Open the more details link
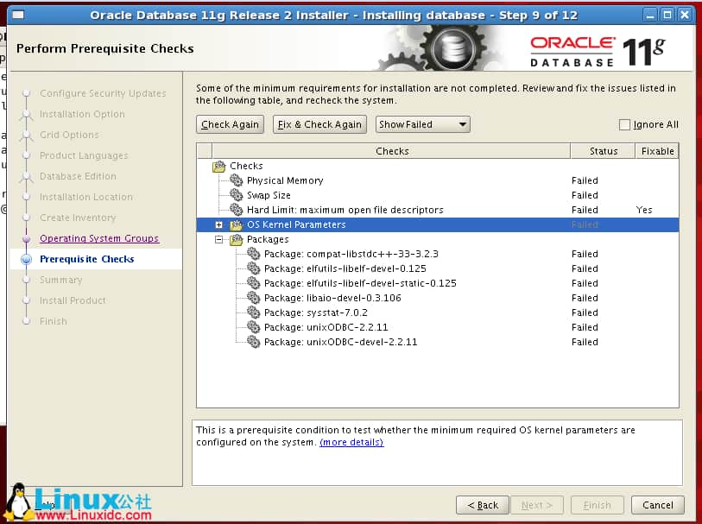 [x=351, y=443]
